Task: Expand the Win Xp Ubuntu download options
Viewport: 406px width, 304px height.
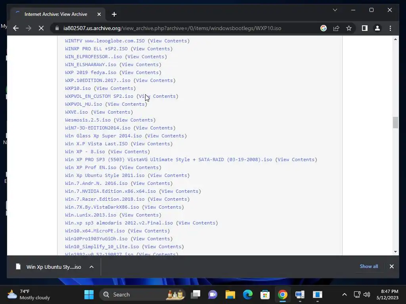Action: click(x=92, y=267)
